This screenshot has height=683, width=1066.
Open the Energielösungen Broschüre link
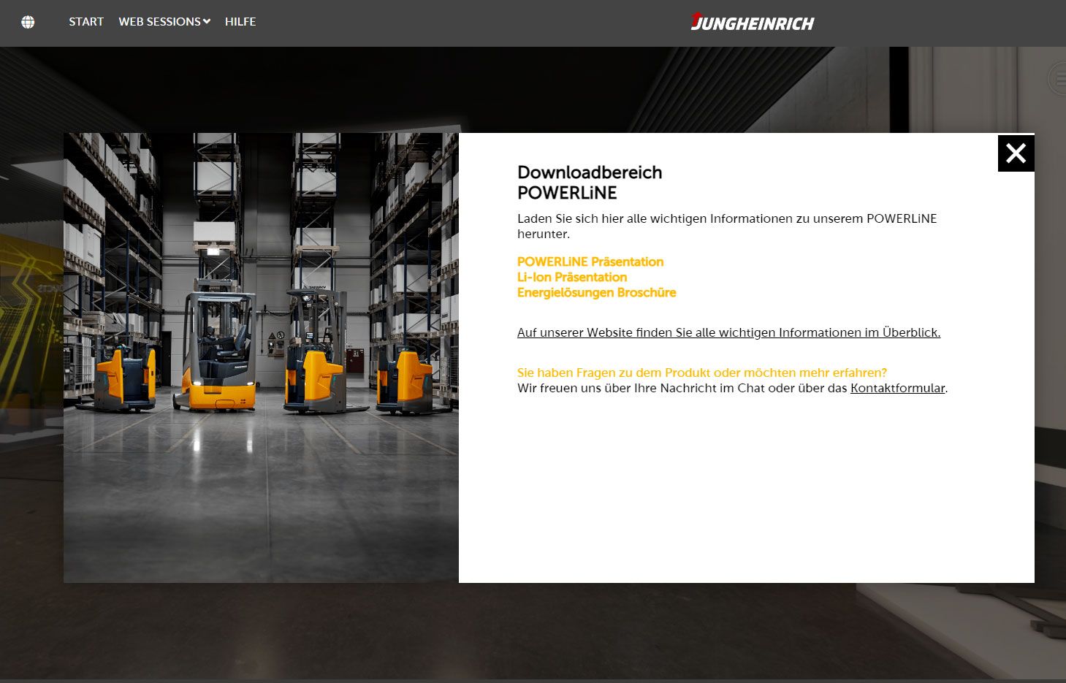597,292
